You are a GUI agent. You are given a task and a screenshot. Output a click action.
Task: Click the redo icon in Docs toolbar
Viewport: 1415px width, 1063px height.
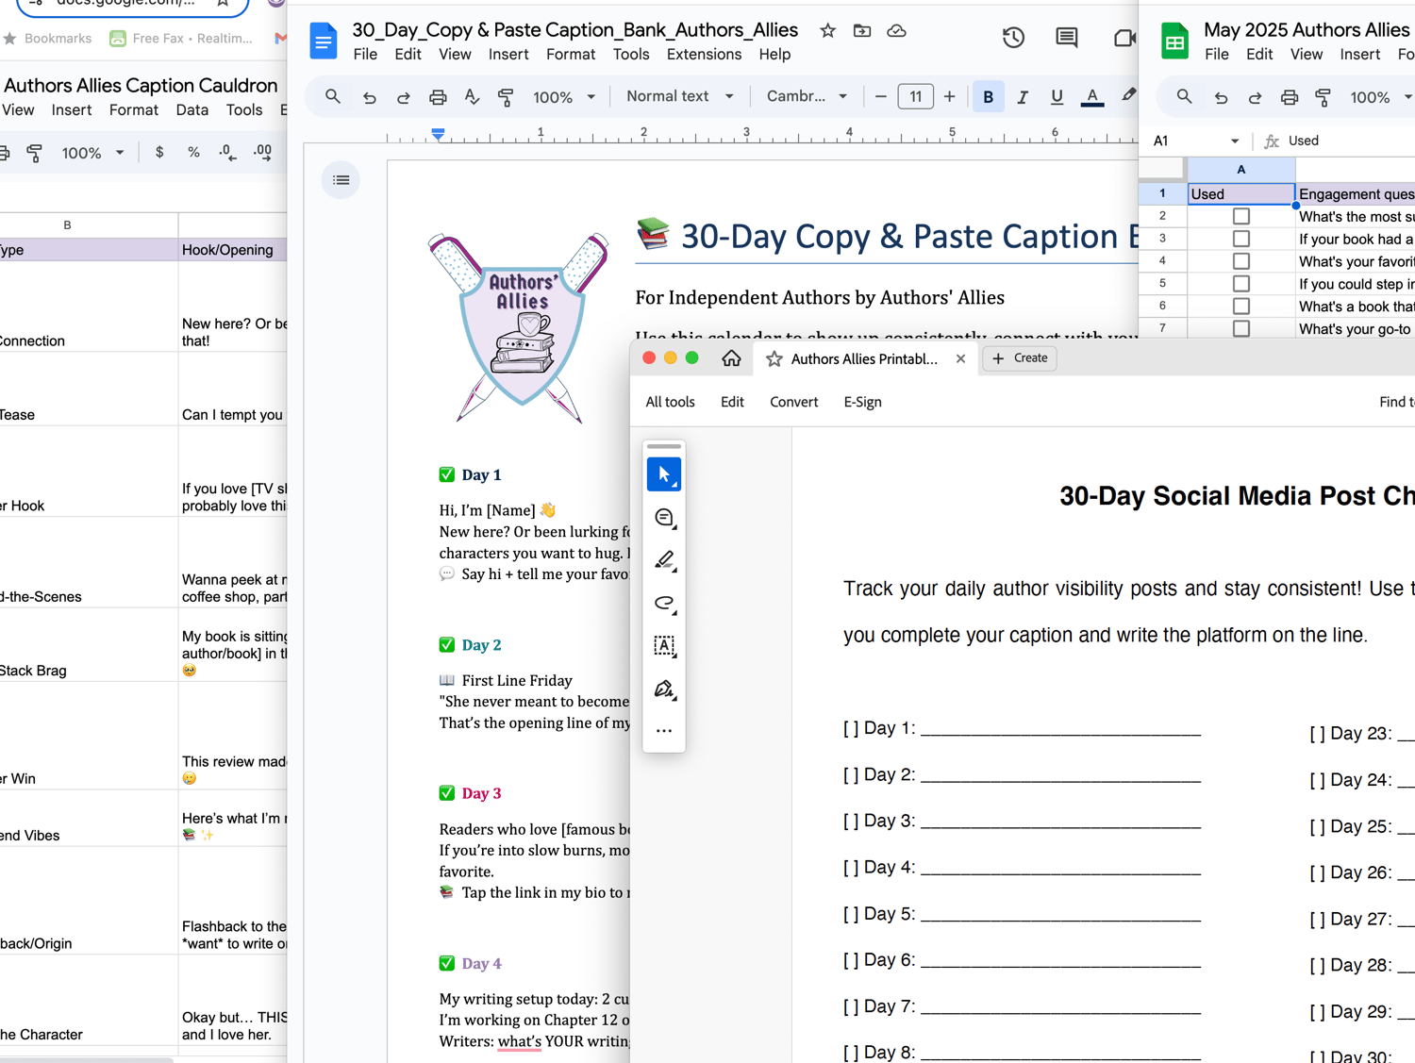tap(403, 96)
